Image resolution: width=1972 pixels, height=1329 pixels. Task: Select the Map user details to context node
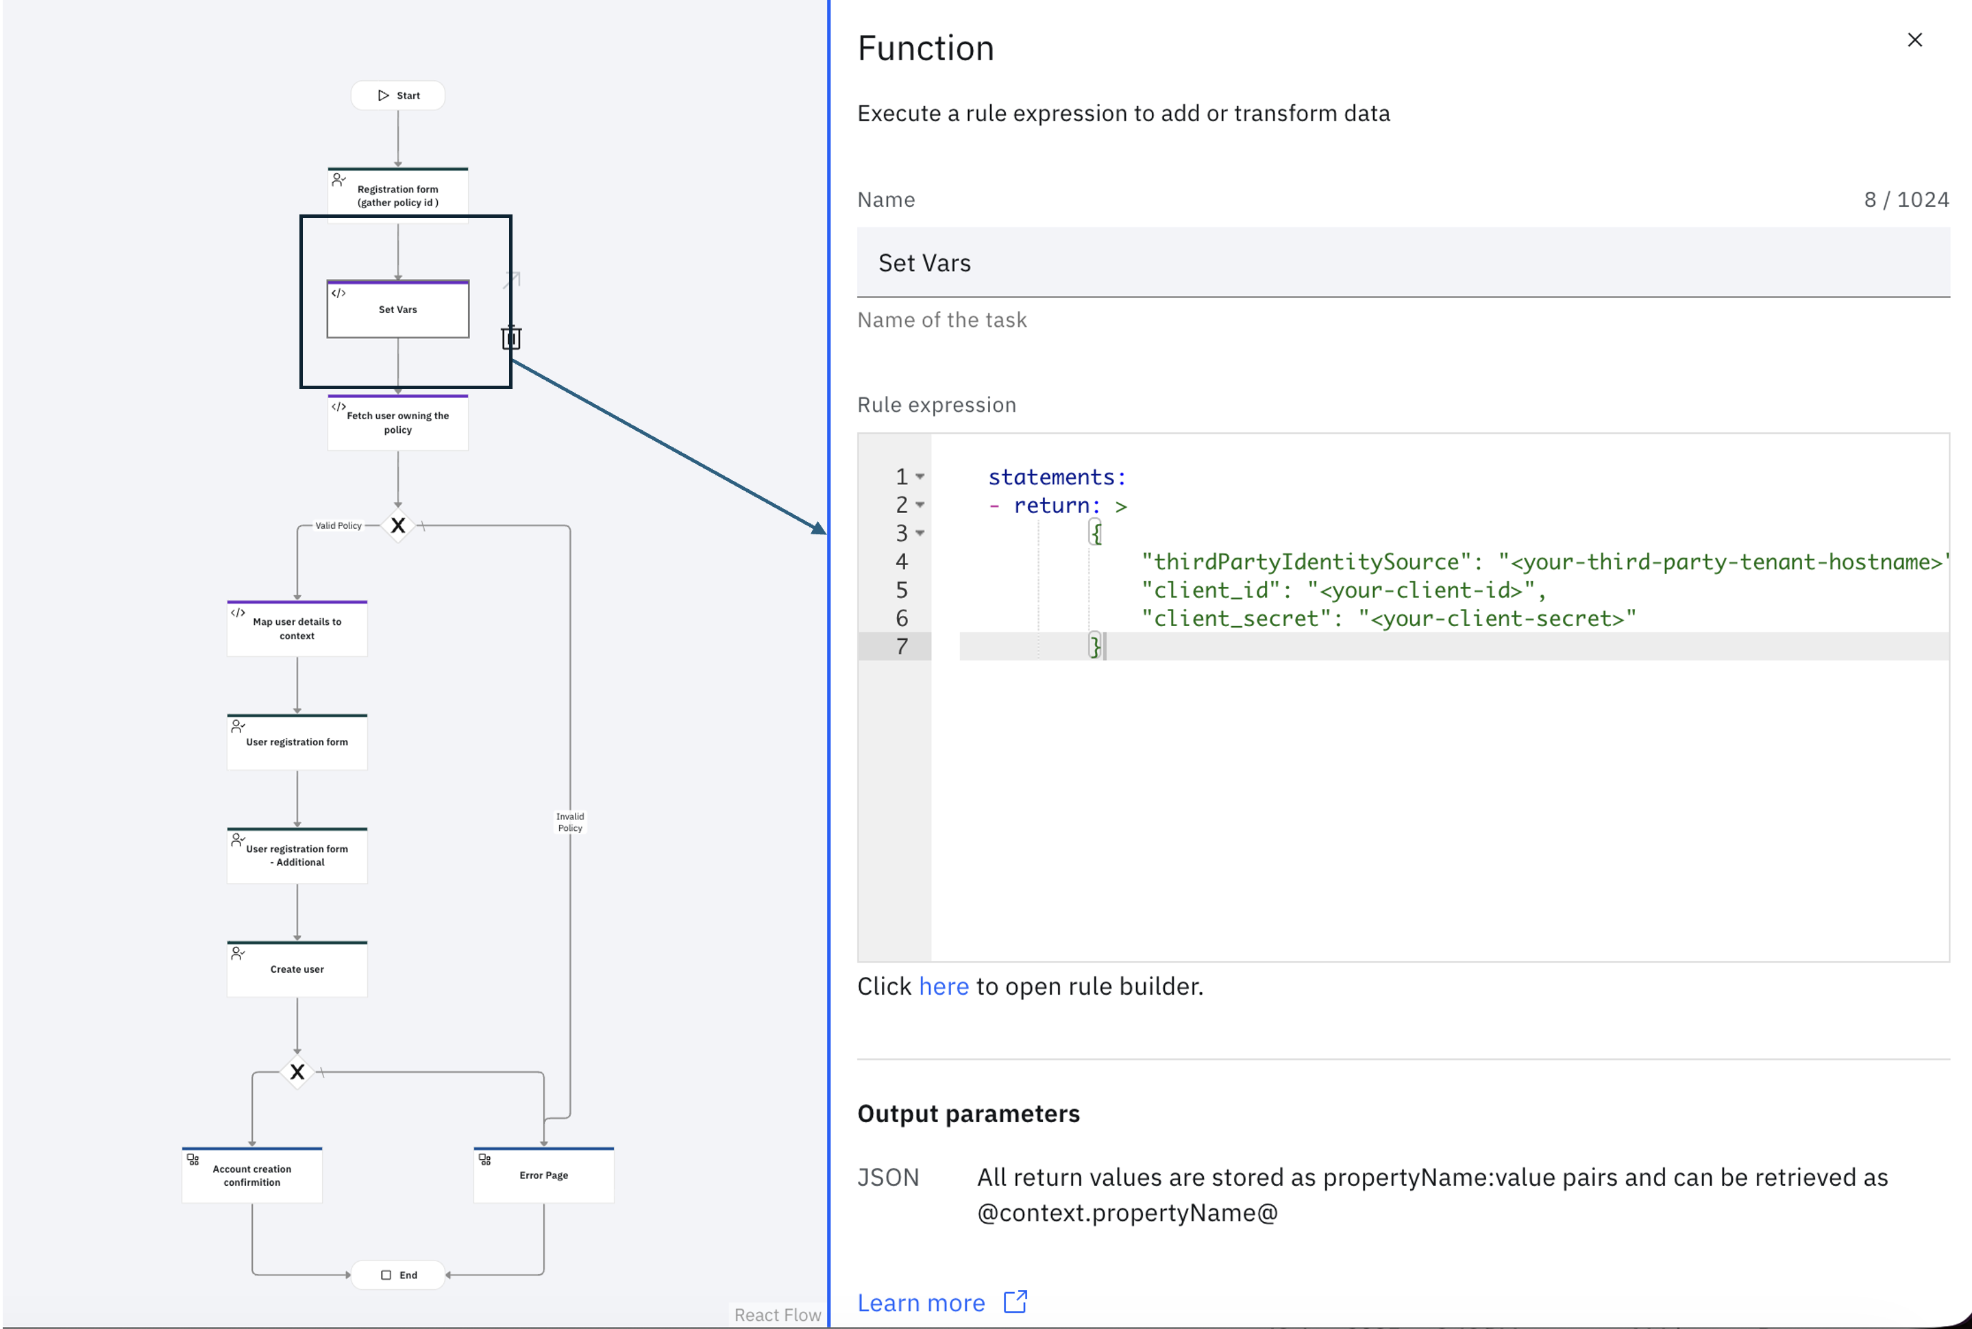click(x=297, y=628)
